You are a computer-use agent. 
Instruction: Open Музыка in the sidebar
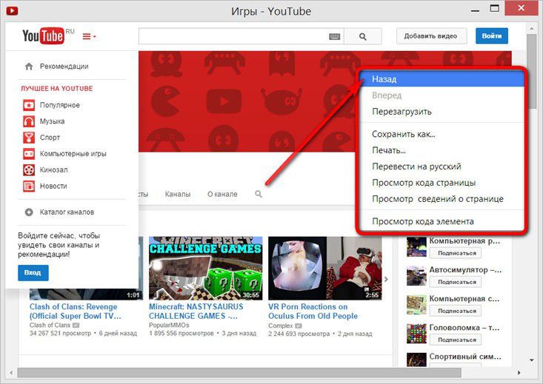click(x=53, y=121)
